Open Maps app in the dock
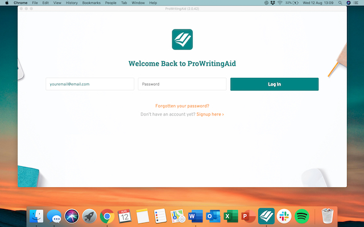Image resolution: width=364 pixels, height=227 pixels. pyautogui.click(x=178, y=216)
